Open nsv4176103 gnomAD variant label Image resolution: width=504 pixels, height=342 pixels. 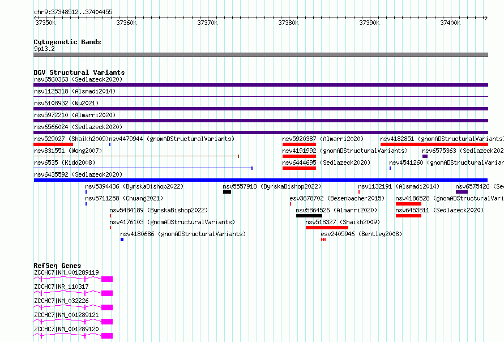(x=172, y=222)
